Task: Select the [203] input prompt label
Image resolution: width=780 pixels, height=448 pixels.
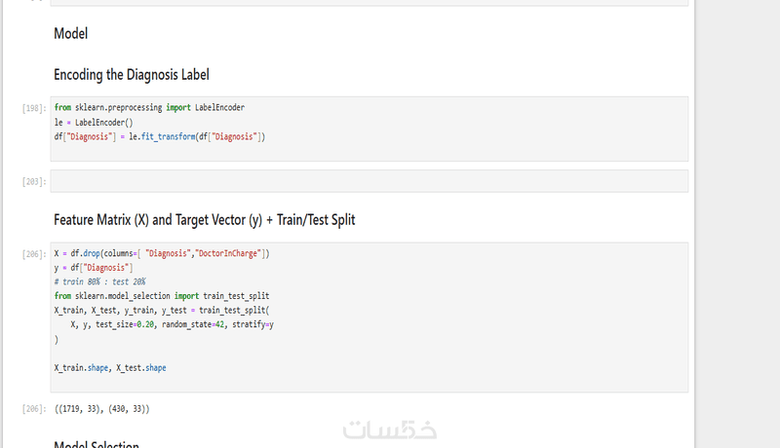Action: (34, 182)
